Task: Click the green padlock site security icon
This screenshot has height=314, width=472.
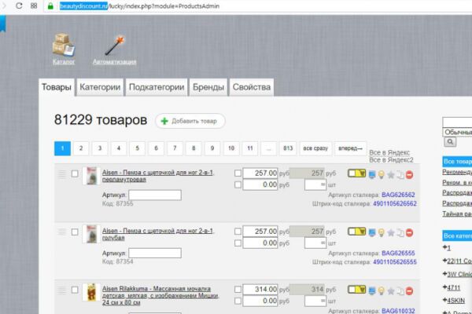Action: [x=50, y=6]
